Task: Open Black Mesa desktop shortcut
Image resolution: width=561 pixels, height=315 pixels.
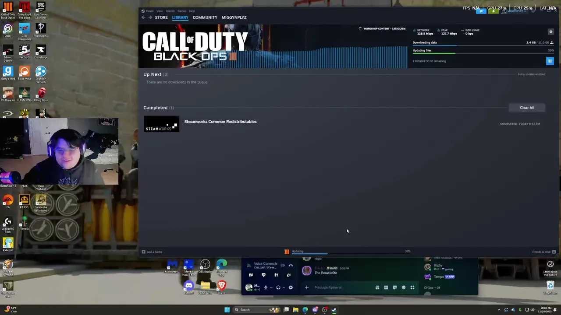Action: 25,73
